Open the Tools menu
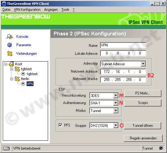 coord(65,10)
